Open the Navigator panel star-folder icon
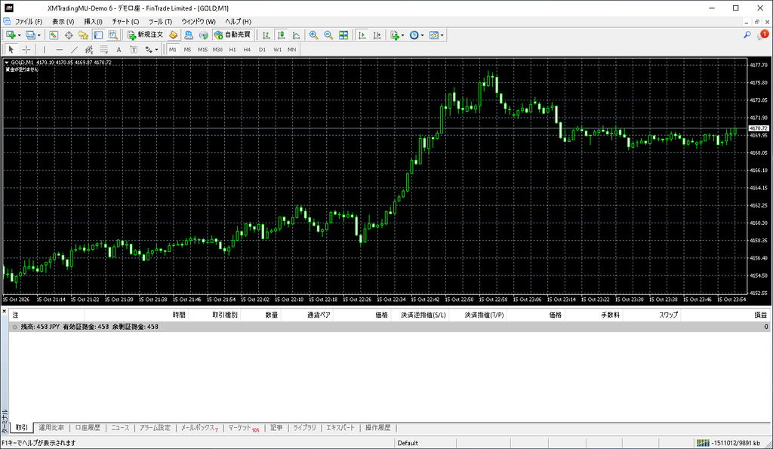Screen dimensions: 773x449 (x=83, y=35)
